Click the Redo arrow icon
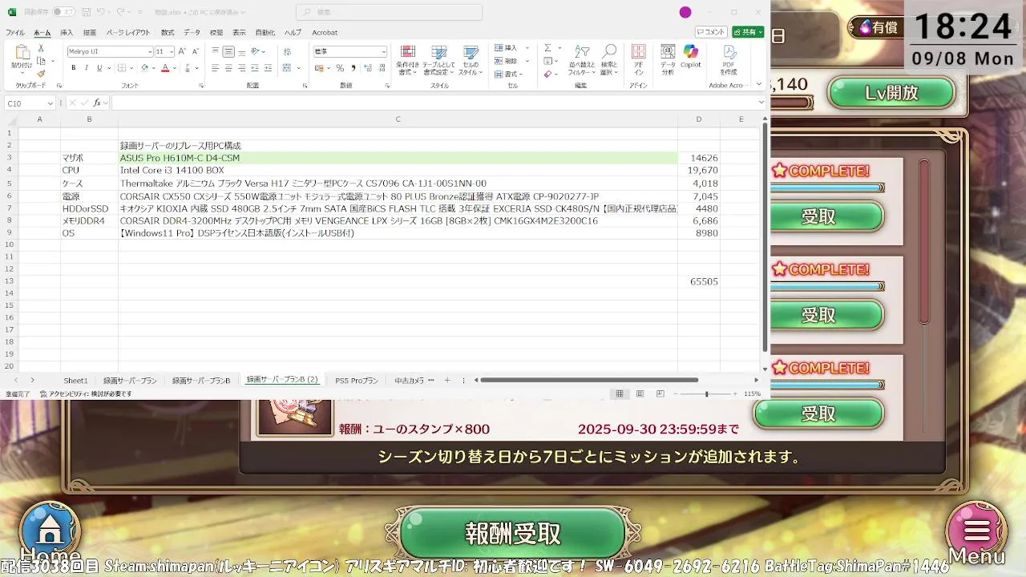 (120, 13)
